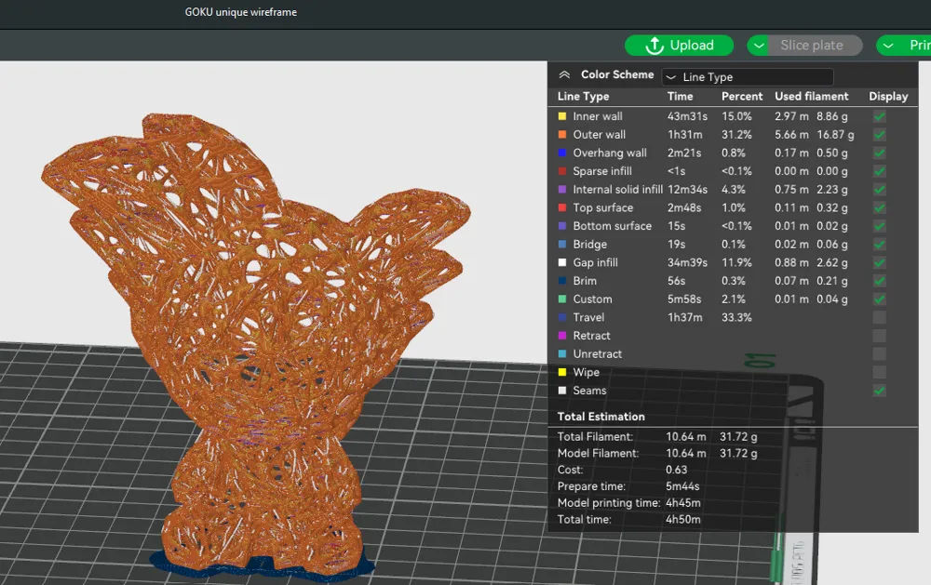Click the Used filament column header
This screenshot has height=585, width=931.
pyautogui.click(x=811, y=96)
